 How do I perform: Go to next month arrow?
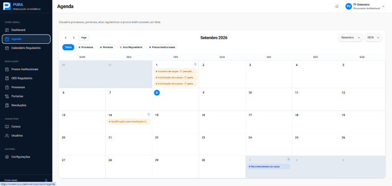(73, 38)
